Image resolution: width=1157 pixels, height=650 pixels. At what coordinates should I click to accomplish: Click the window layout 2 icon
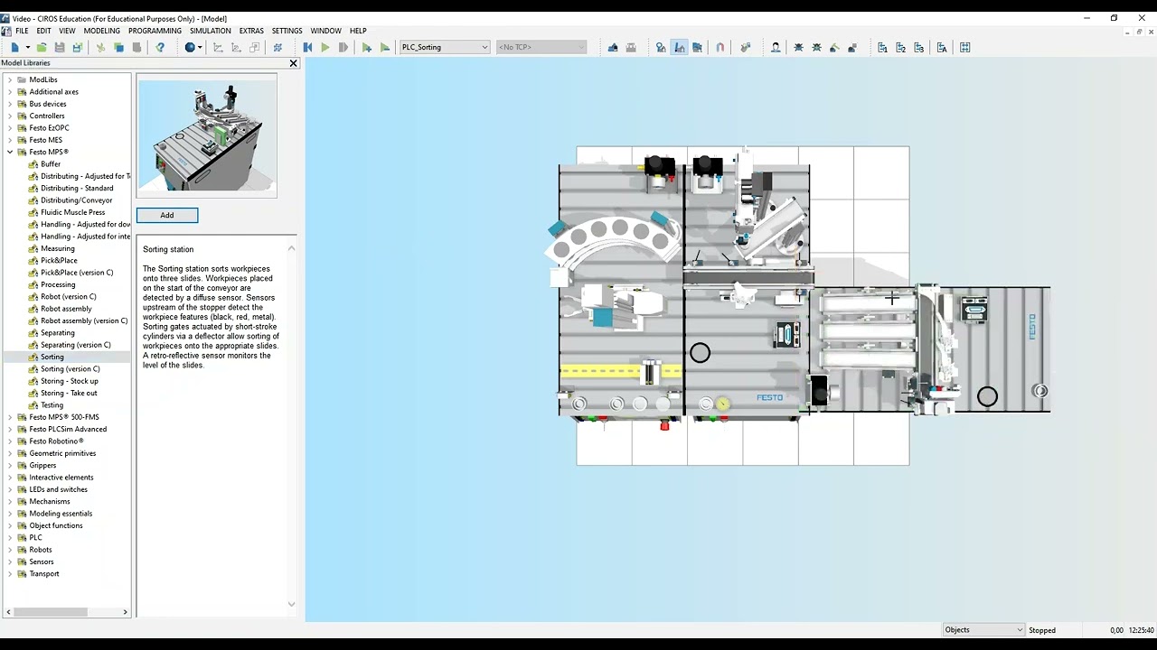click(x=900, y=47)
